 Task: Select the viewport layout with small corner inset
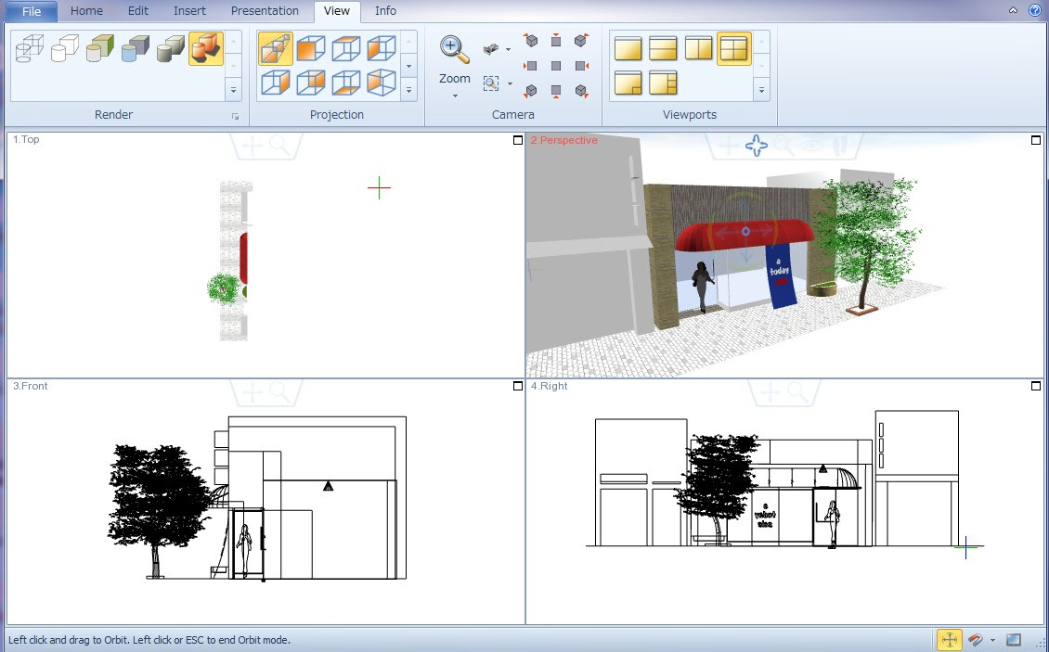628,83
